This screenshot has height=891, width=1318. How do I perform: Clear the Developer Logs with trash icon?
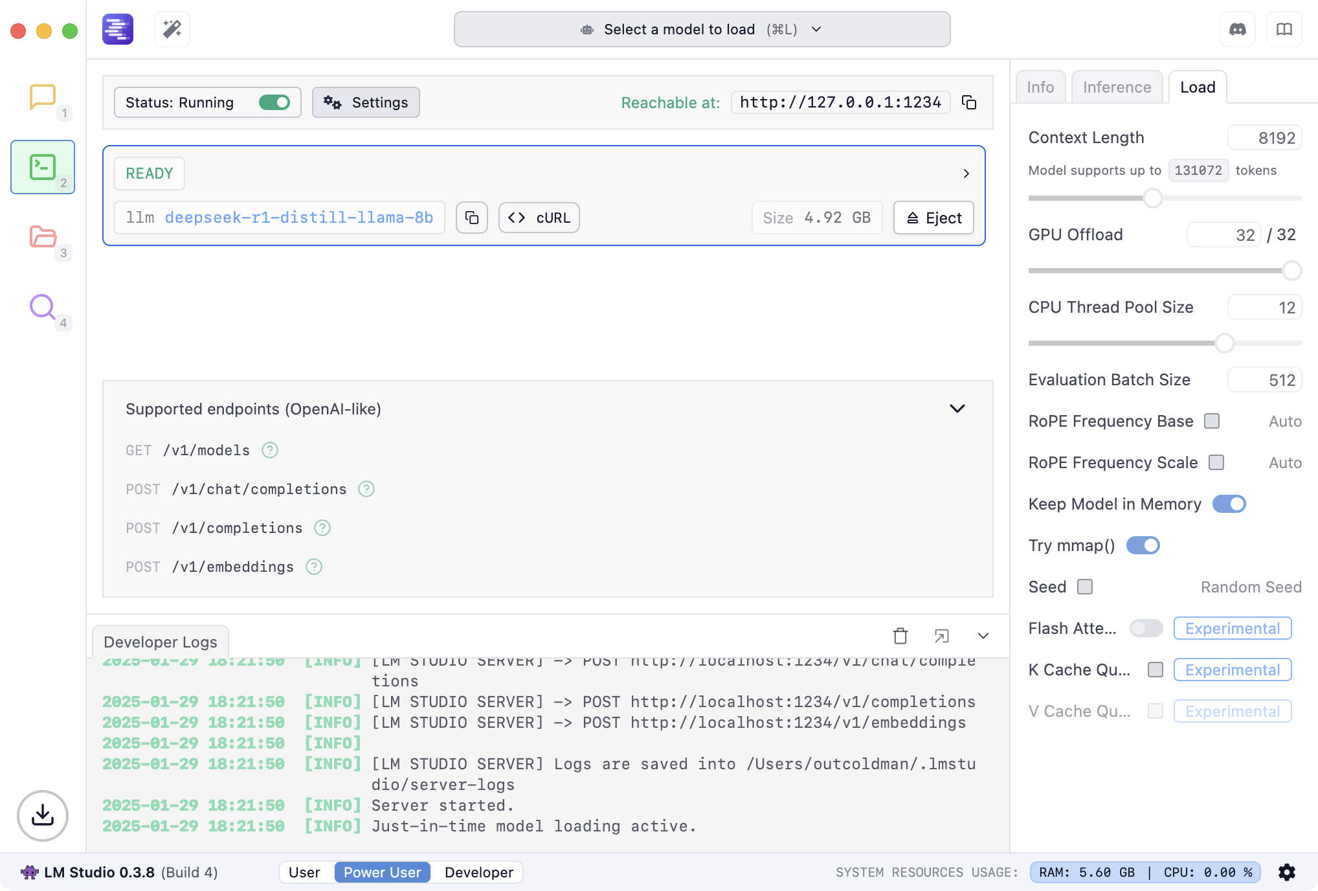[900, 636]
